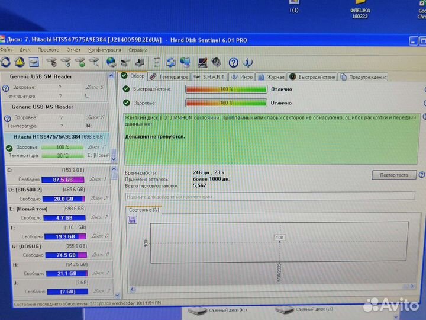The height and width of the screenshot is (320, 426).
Task: Click the blue circular-arrows refresh toolbar icon
Action: (6, 62)
